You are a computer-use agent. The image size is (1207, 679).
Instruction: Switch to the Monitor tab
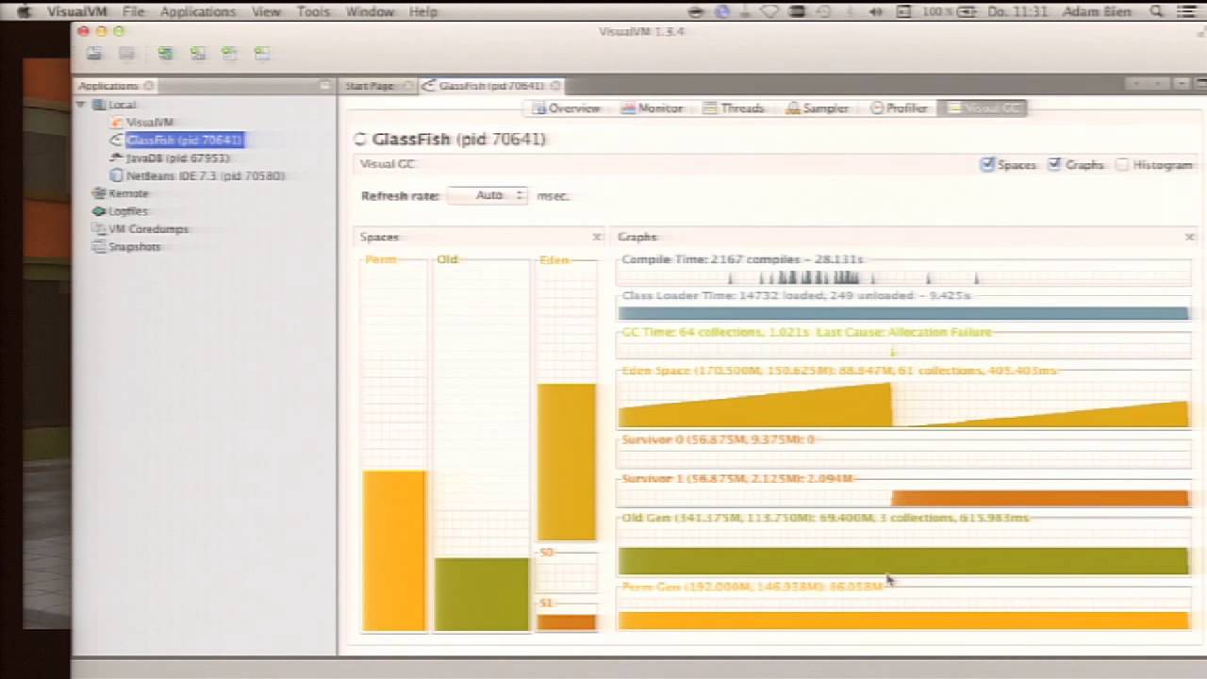pyautogui.click(x=653, y=108)
